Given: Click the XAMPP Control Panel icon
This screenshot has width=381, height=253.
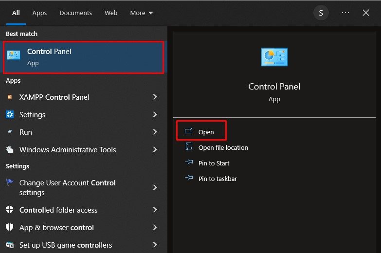Looking at the screenshot, I should coord(10,97).
